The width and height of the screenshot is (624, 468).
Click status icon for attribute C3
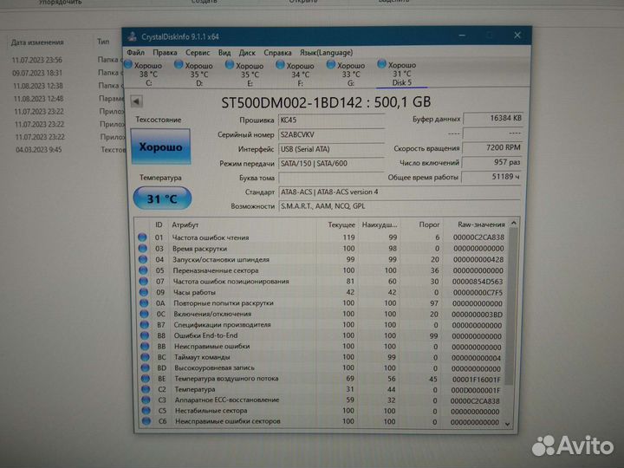(146, 400)
